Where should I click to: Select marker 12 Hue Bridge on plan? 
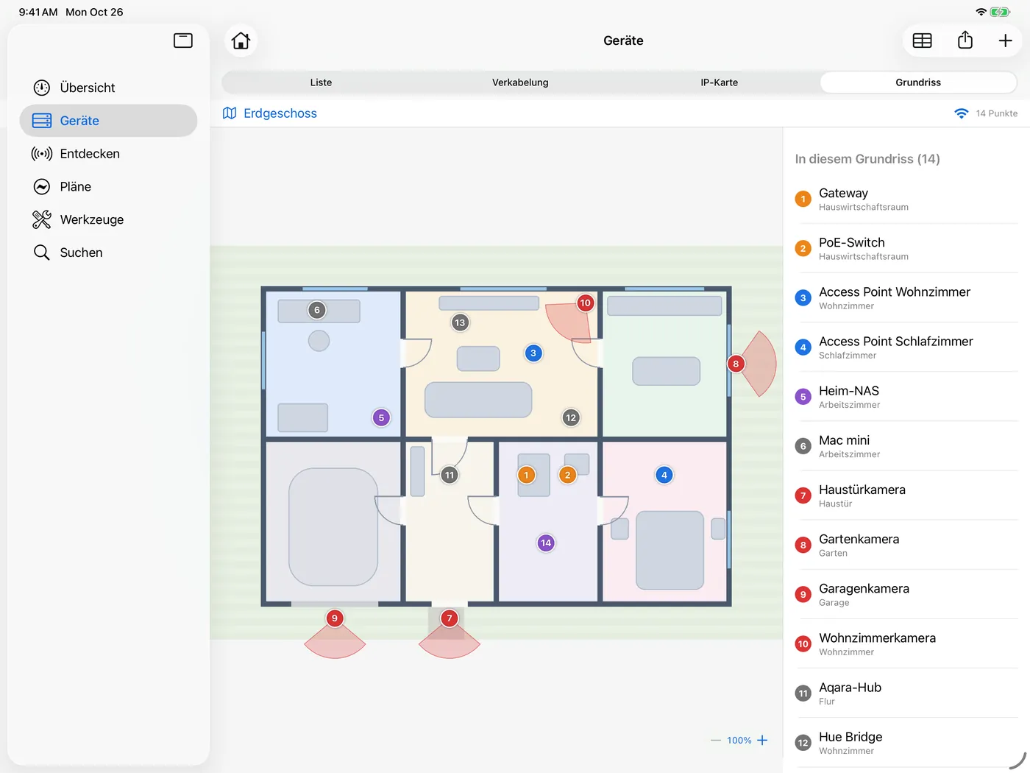pyautogui.click(x=571, y=417)
